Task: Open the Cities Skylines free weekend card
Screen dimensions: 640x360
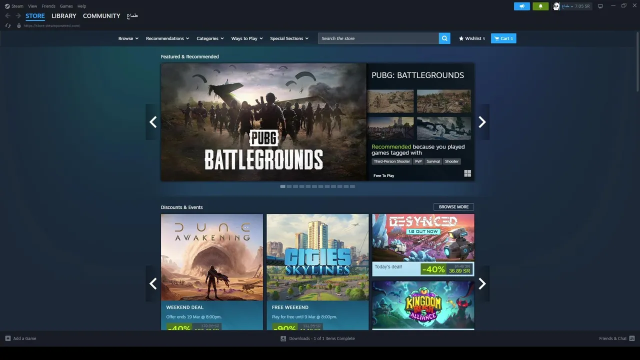Action: pyautogui.click(x=317, y=272)
